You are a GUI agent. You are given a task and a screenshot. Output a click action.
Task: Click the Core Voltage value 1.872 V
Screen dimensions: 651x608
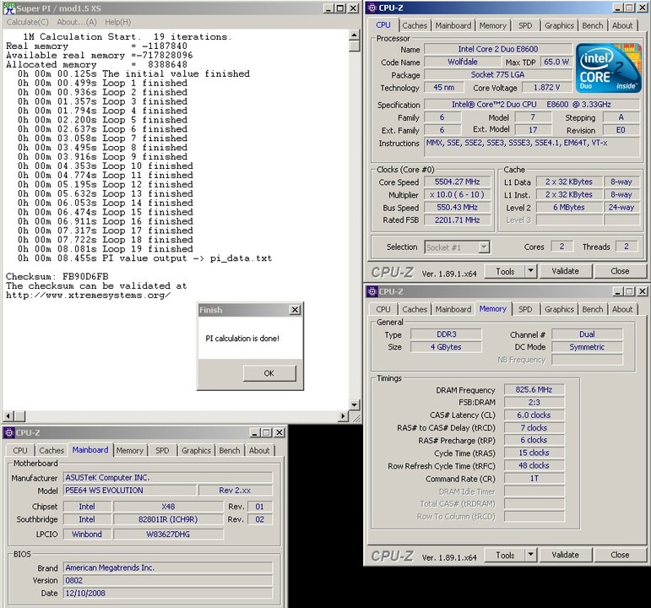[x=546, y=88]
